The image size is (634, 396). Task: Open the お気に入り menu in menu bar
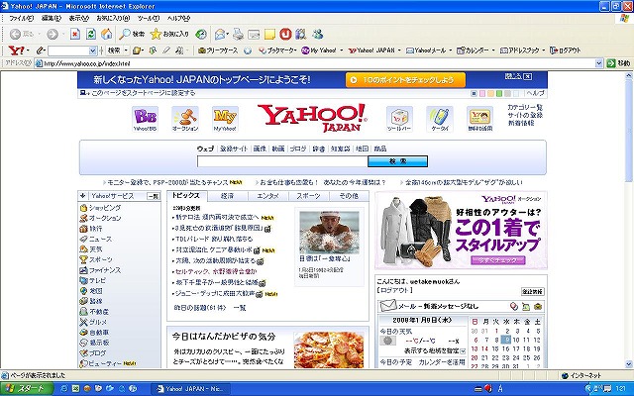113,18
